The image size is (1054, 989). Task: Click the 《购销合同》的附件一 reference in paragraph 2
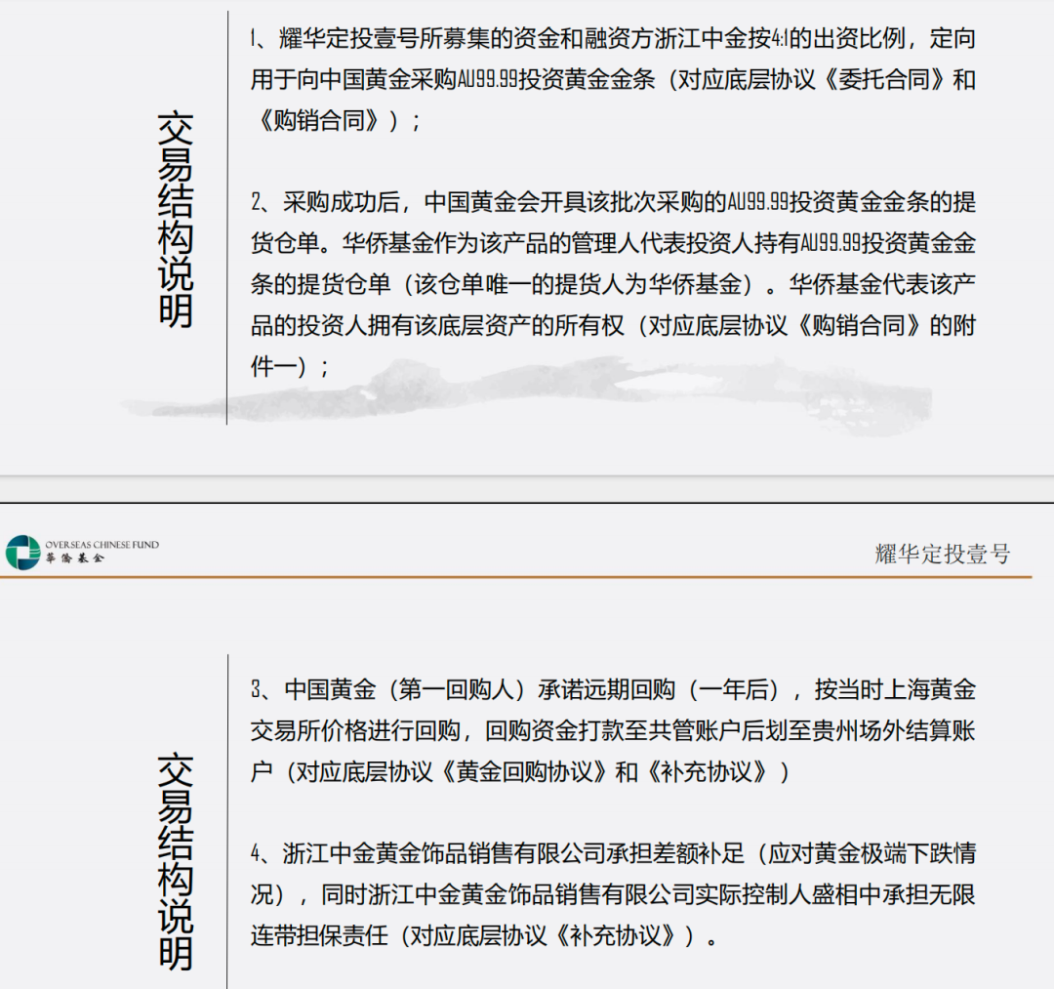click(886, 325)
